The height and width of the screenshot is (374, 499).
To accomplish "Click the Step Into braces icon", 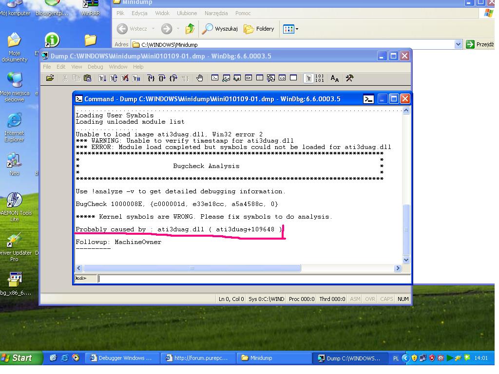I will pyautogui.click(x=152, y=79).
